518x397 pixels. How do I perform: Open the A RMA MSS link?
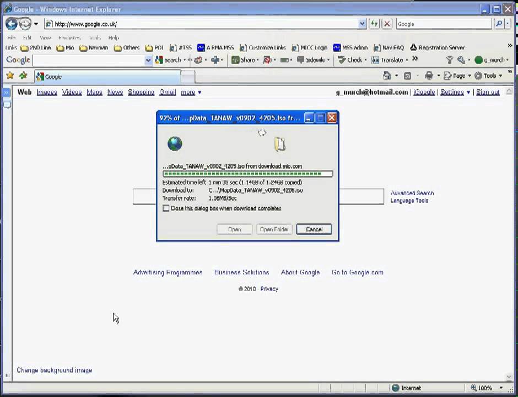[x=215, y=48]
